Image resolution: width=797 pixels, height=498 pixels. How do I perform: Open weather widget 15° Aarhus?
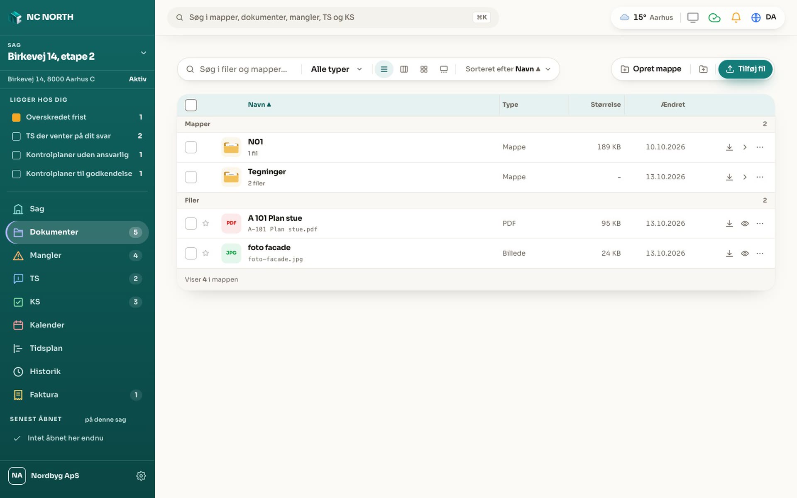tap(646, 17)
